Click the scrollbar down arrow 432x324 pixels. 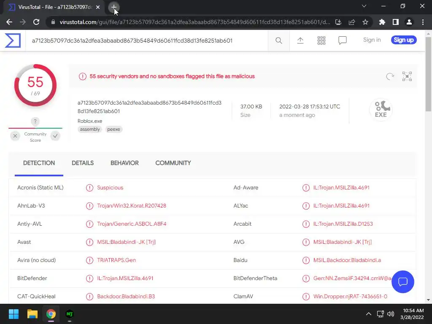[428, 300]
